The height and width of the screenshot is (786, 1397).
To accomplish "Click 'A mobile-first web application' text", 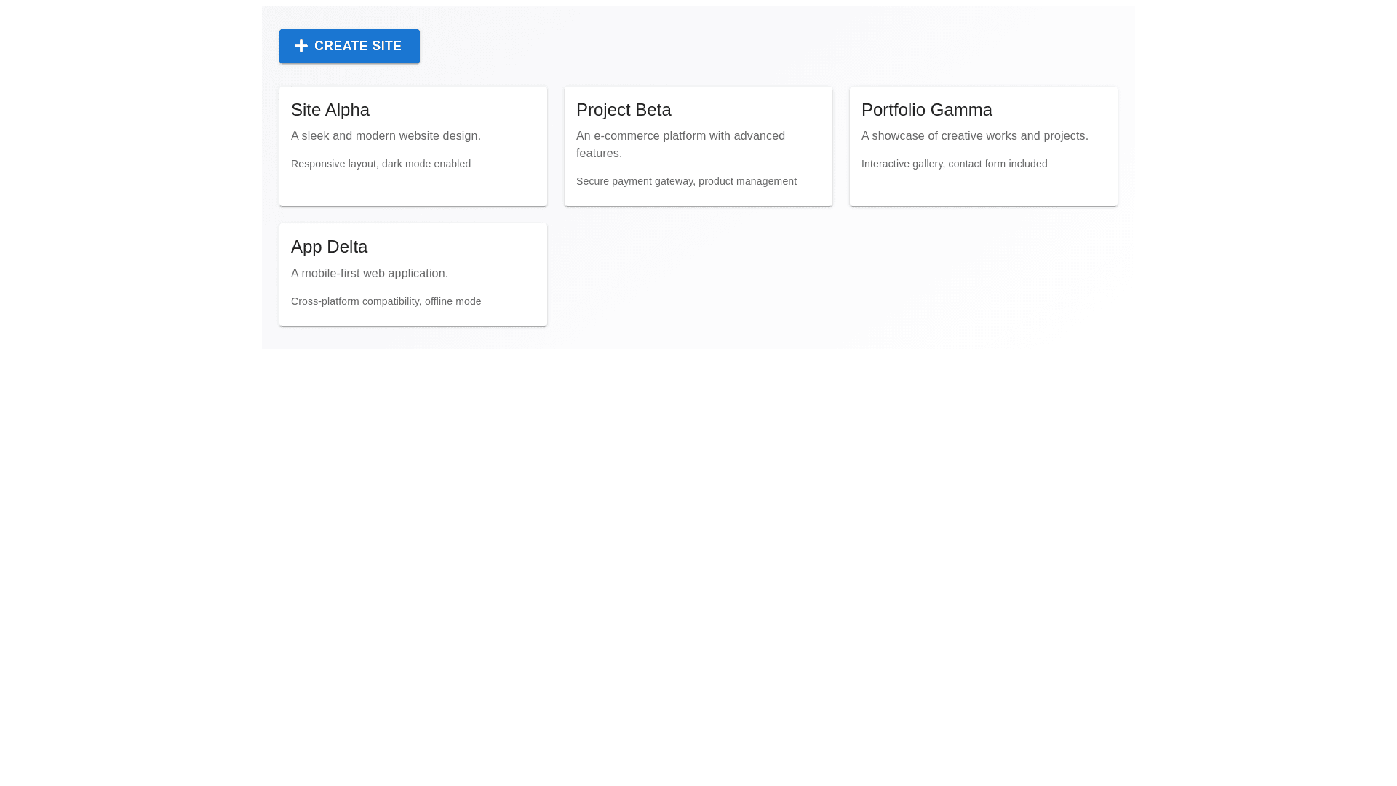I will tap(370, 274).
